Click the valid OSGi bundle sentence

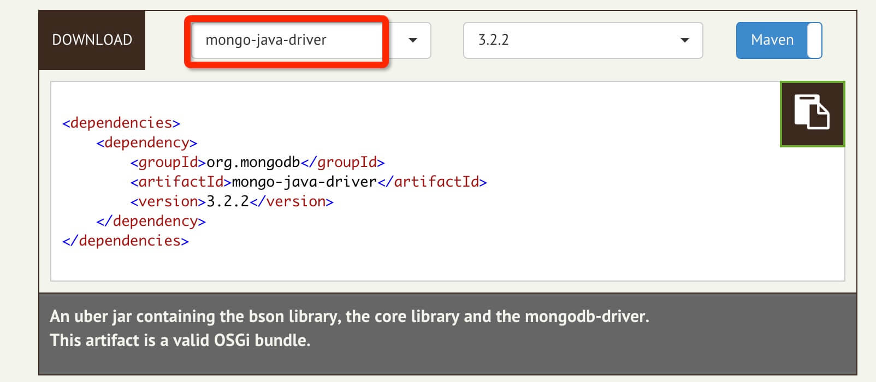[180, 341]
